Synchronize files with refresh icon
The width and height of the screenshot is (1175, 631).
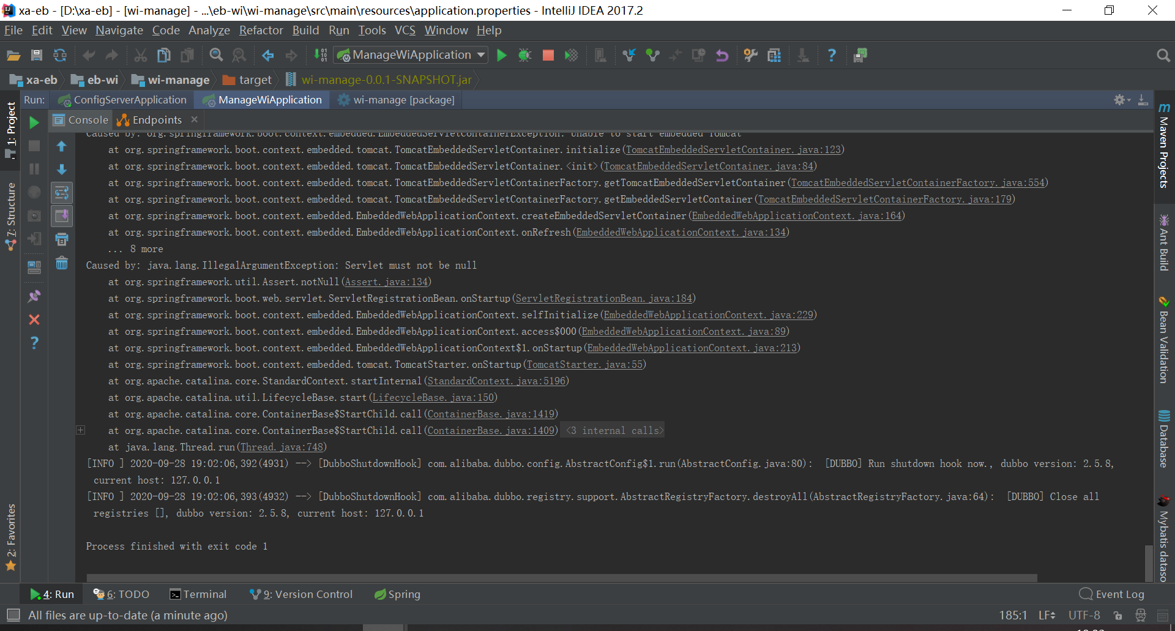60,55
